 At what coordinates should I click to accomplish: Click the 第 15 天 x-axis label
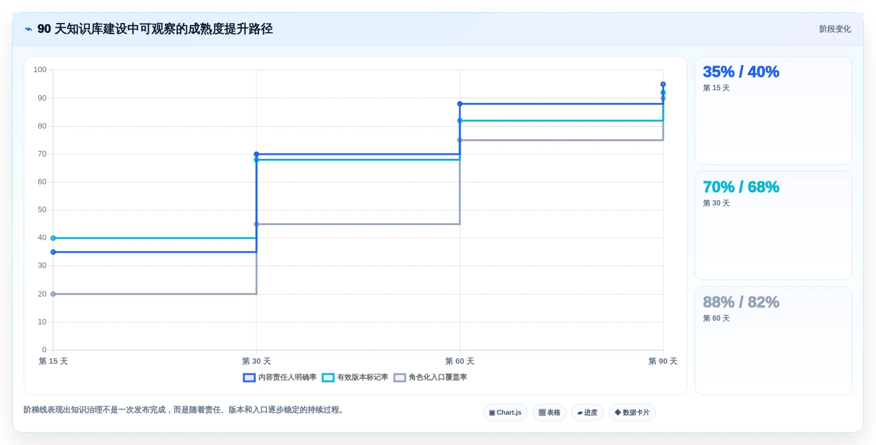53,361
